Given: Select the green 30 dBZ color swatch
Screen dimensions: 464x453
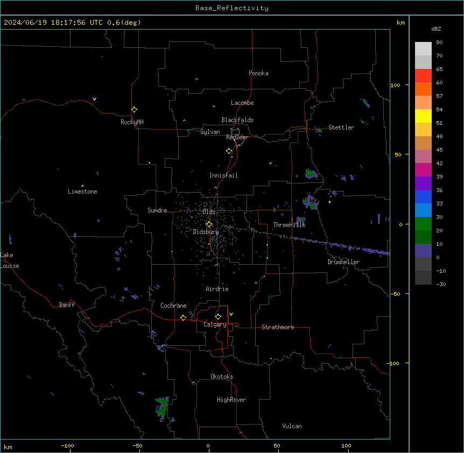Looking at the screenshot, I should pos(423,224).
